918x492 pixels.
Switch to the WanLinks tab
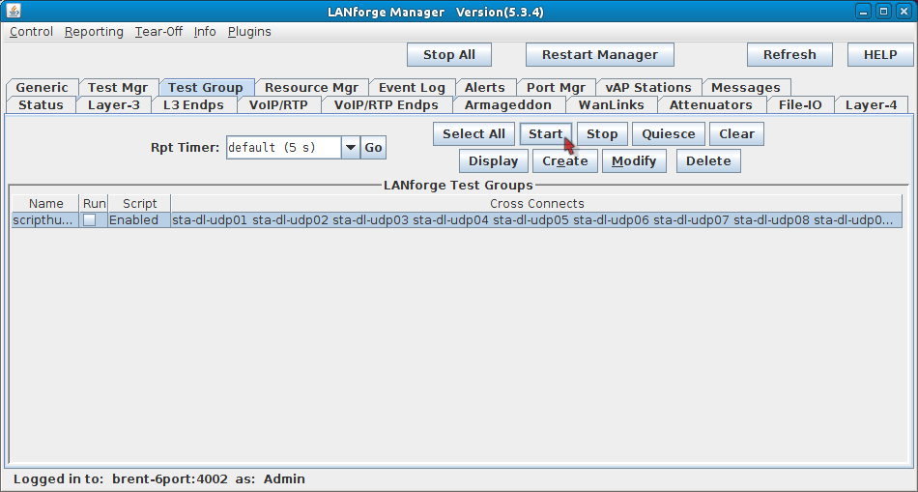[x=612, y=104]
